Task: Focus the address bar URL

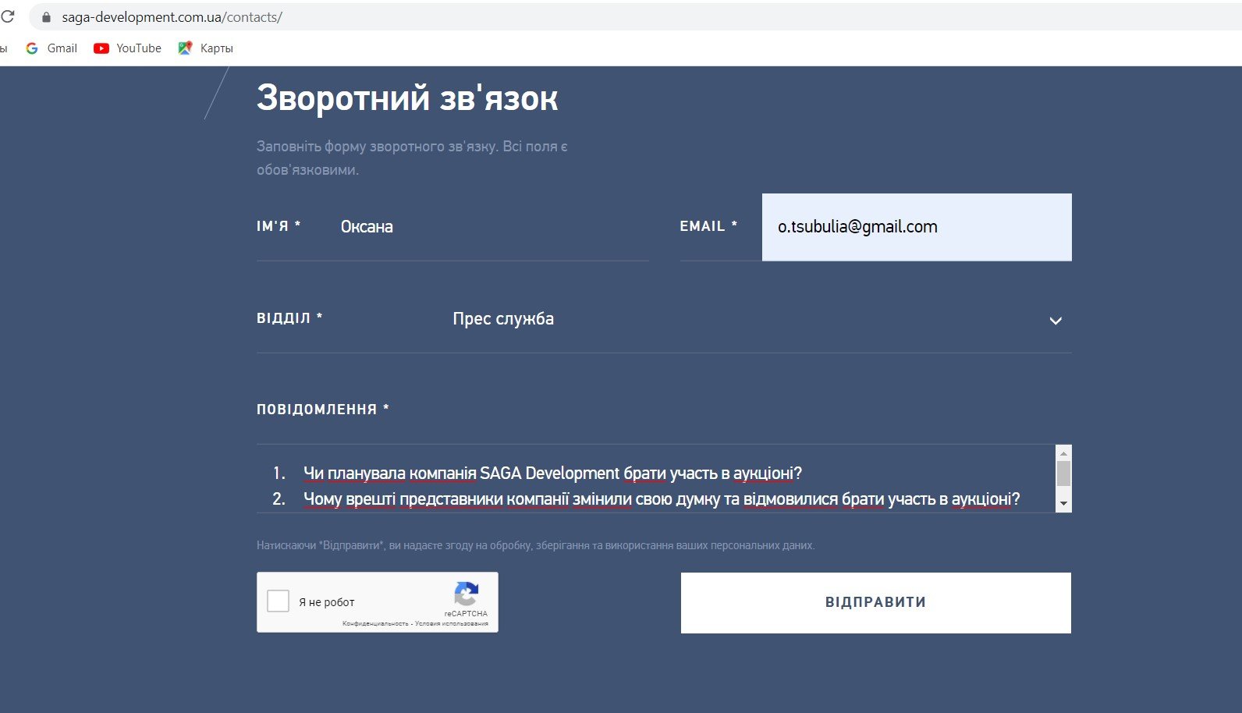Action: [x=172, y=17]
